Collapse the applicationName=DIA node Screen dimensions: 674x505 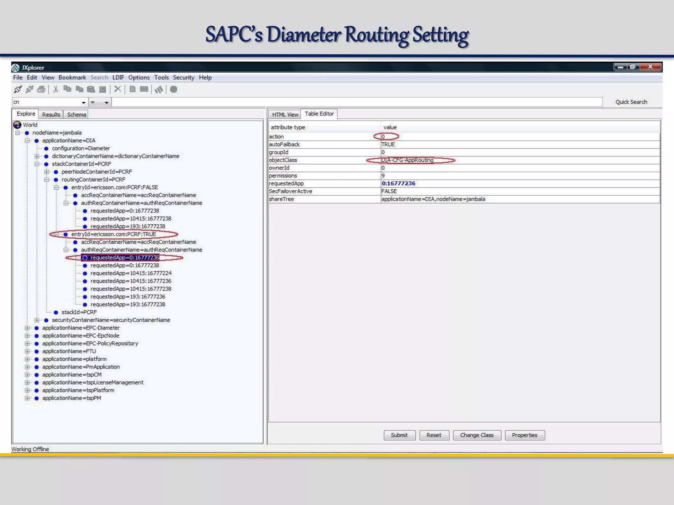(27, 141)
